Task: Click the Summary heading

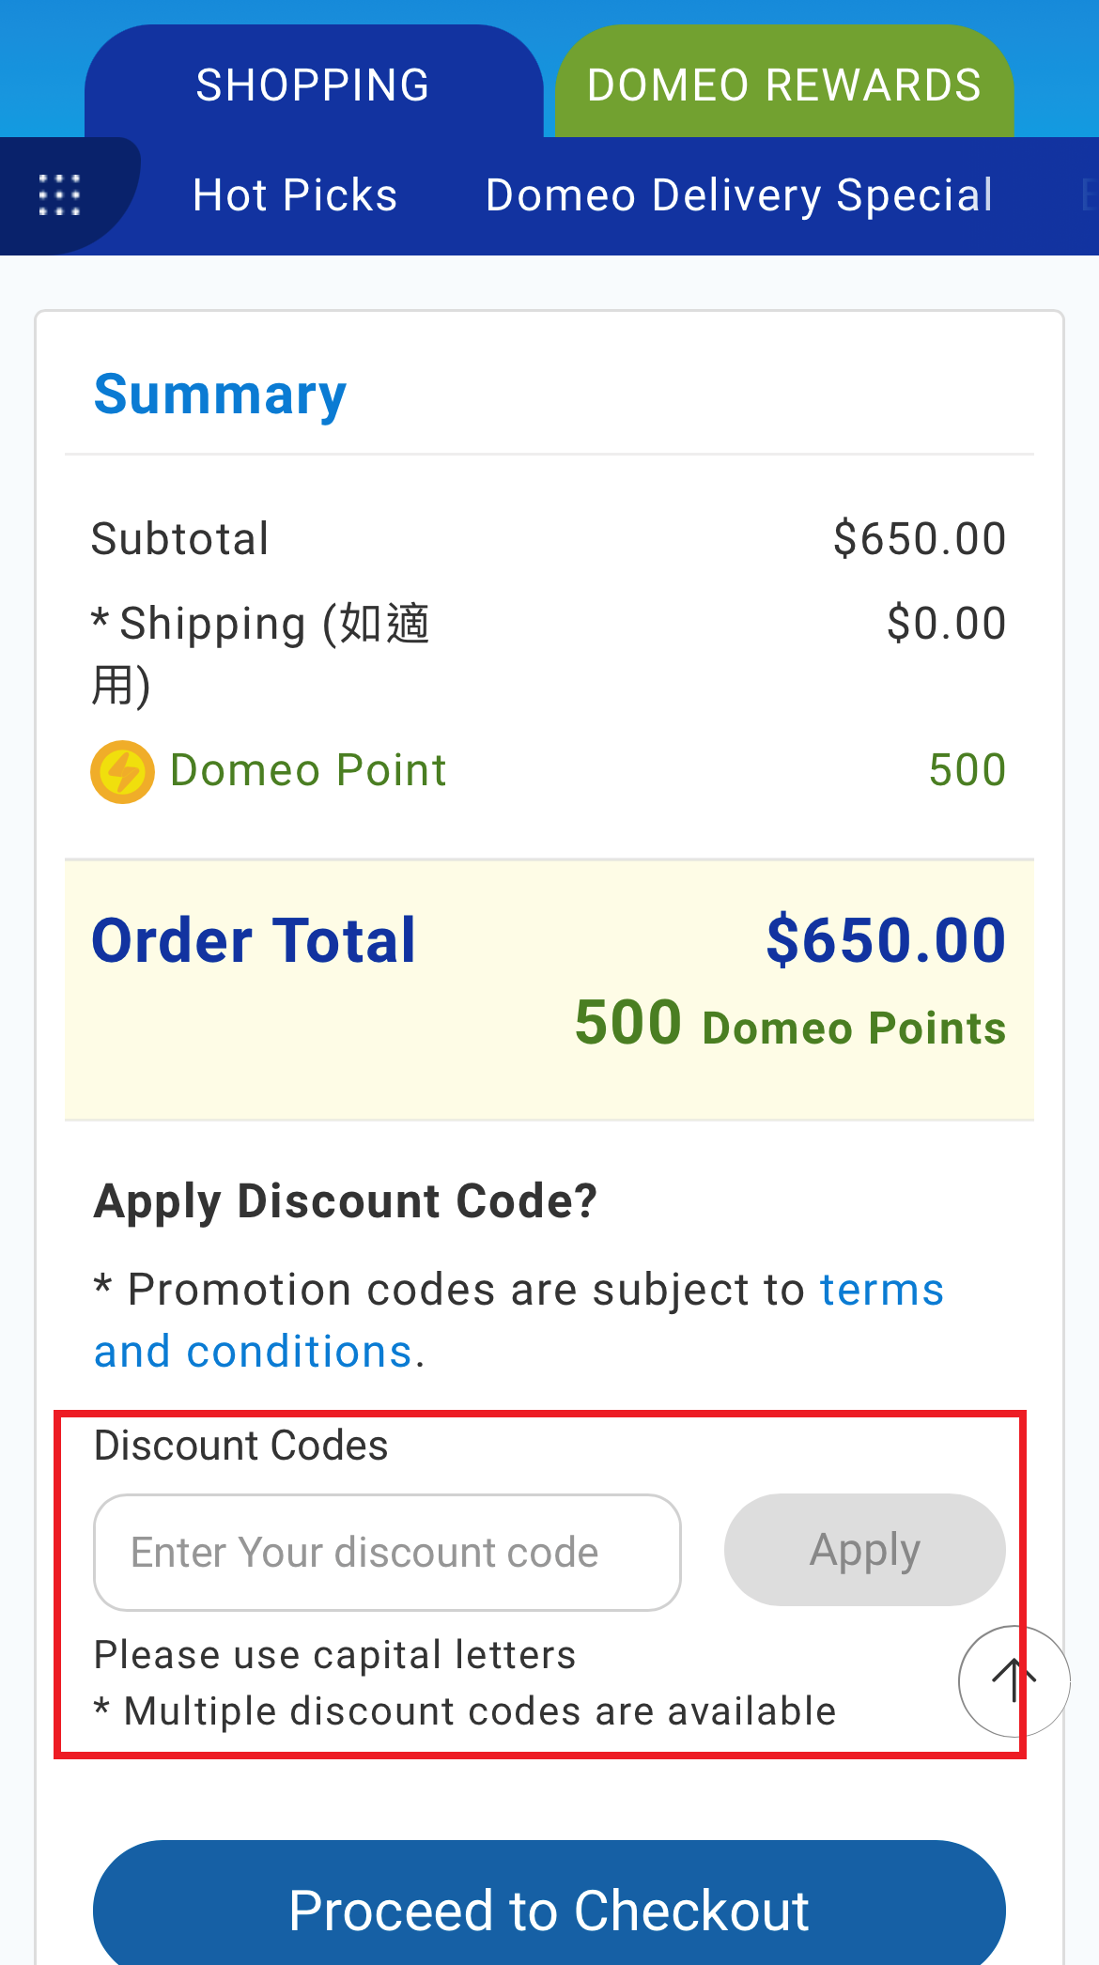Action: coord(221,395)
